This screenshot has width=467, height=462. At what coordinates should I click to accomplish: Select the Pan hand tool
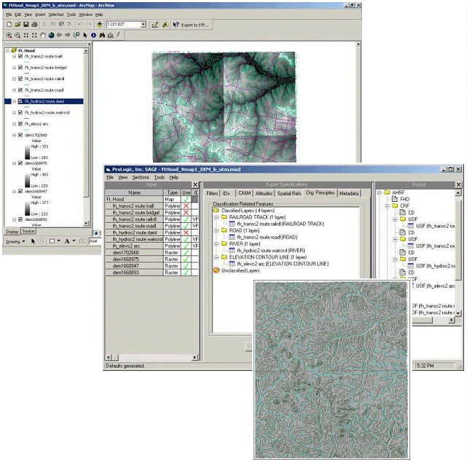point(42,35)
